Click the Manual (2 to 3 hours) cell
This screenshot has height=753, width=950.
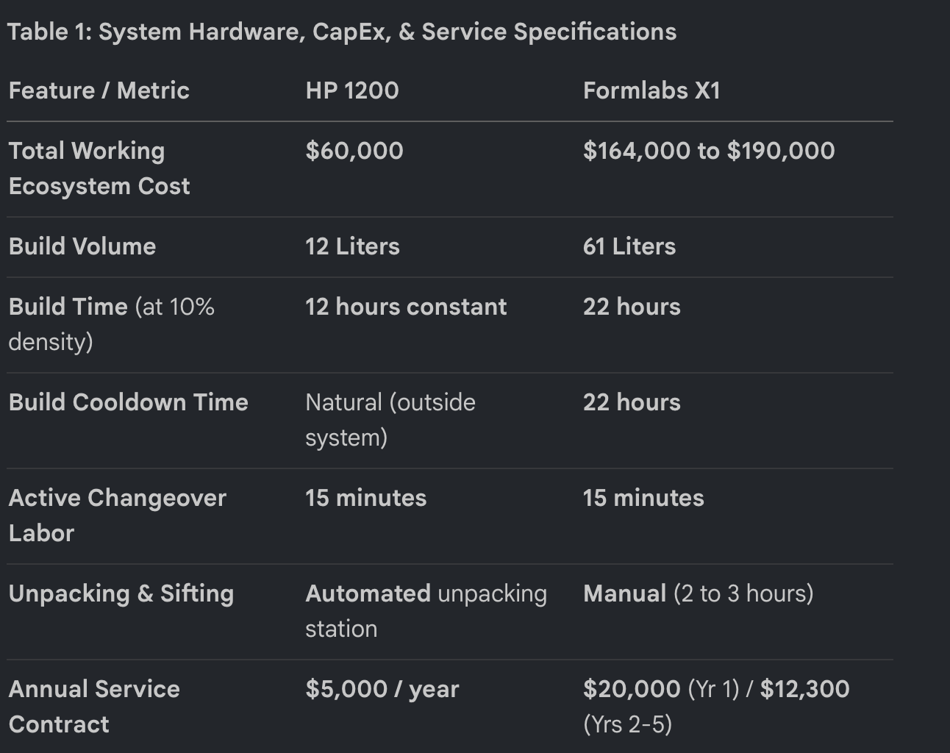coord(699,593)
